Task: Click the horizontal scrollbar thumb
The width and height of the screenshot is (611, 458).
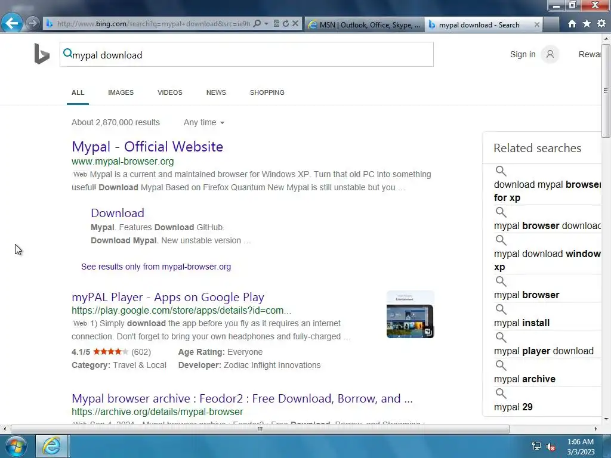Action: (260, 429)
